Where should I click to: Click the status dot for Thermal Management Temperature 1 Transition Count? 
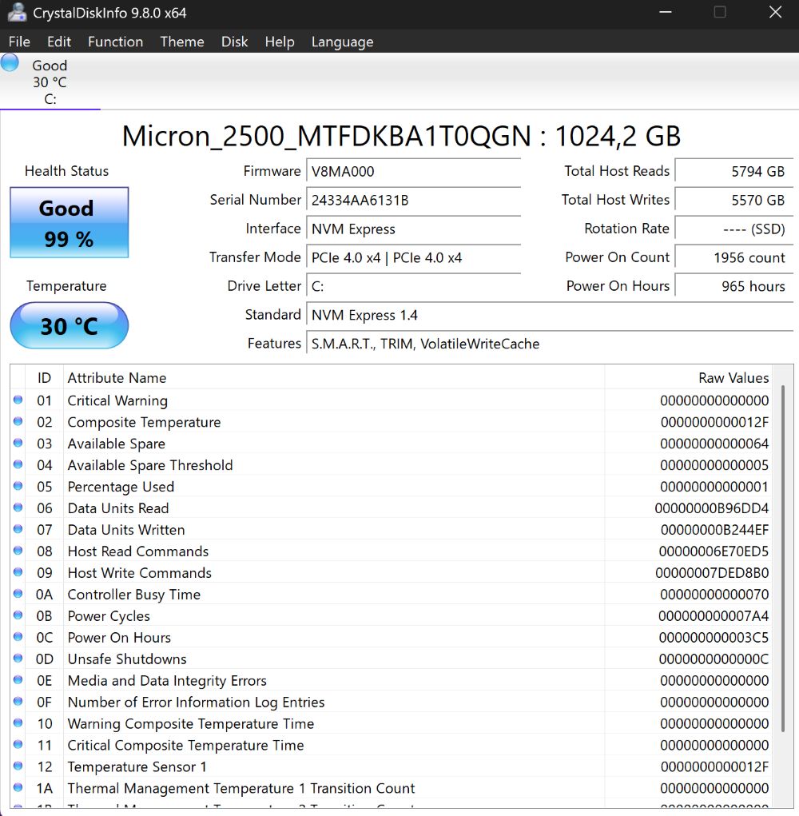[18, 787]
